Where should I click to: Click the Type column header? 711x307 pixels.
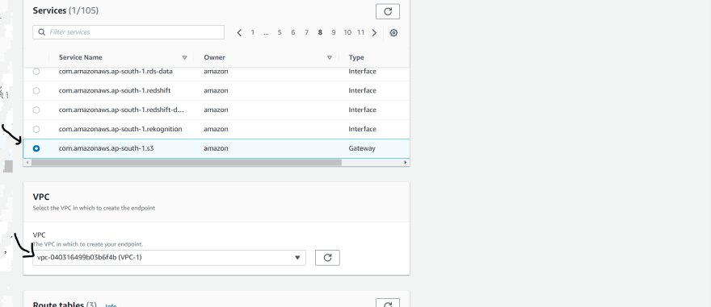356,57
